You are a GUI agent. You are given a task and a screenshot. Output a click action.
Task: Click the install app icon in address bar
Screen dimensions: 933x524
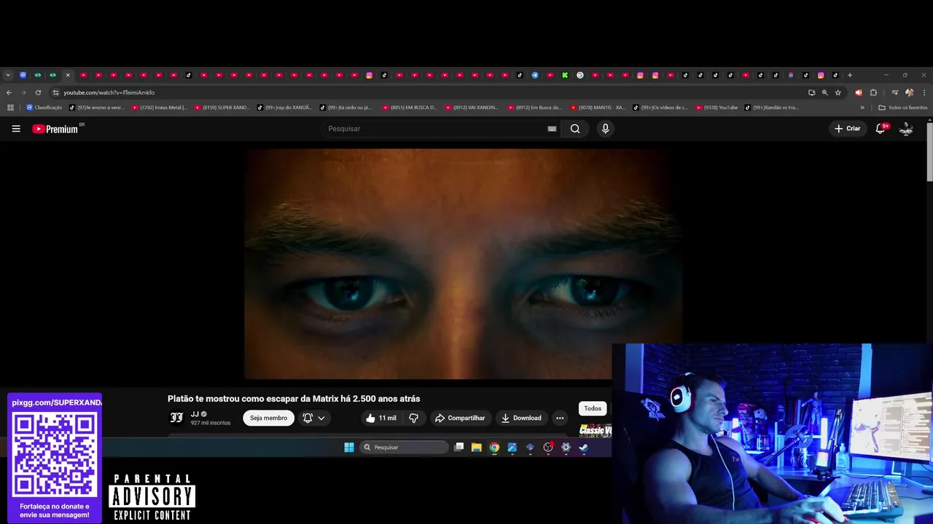tap(811, 92)
